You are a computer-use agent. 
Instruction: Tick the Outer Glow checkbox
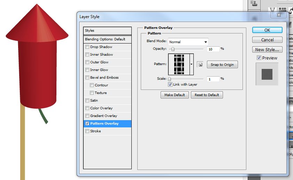tap(87, 62)
